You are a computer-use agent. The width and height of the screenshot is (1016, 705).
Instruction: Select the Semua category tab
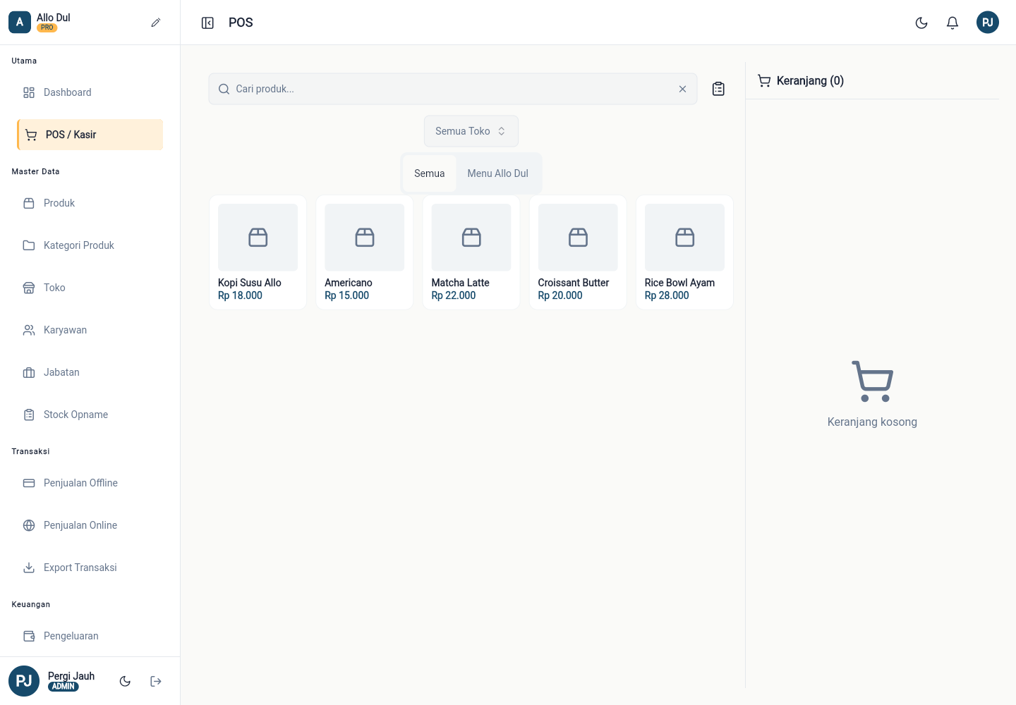(430, 173)
